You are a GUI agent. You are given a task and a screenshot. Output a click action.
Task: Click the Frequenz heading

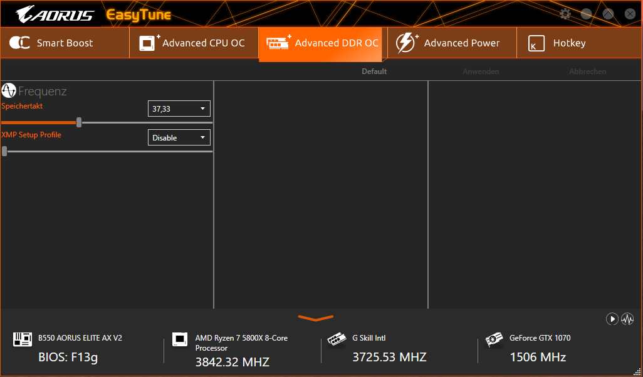tap(42, 91)
